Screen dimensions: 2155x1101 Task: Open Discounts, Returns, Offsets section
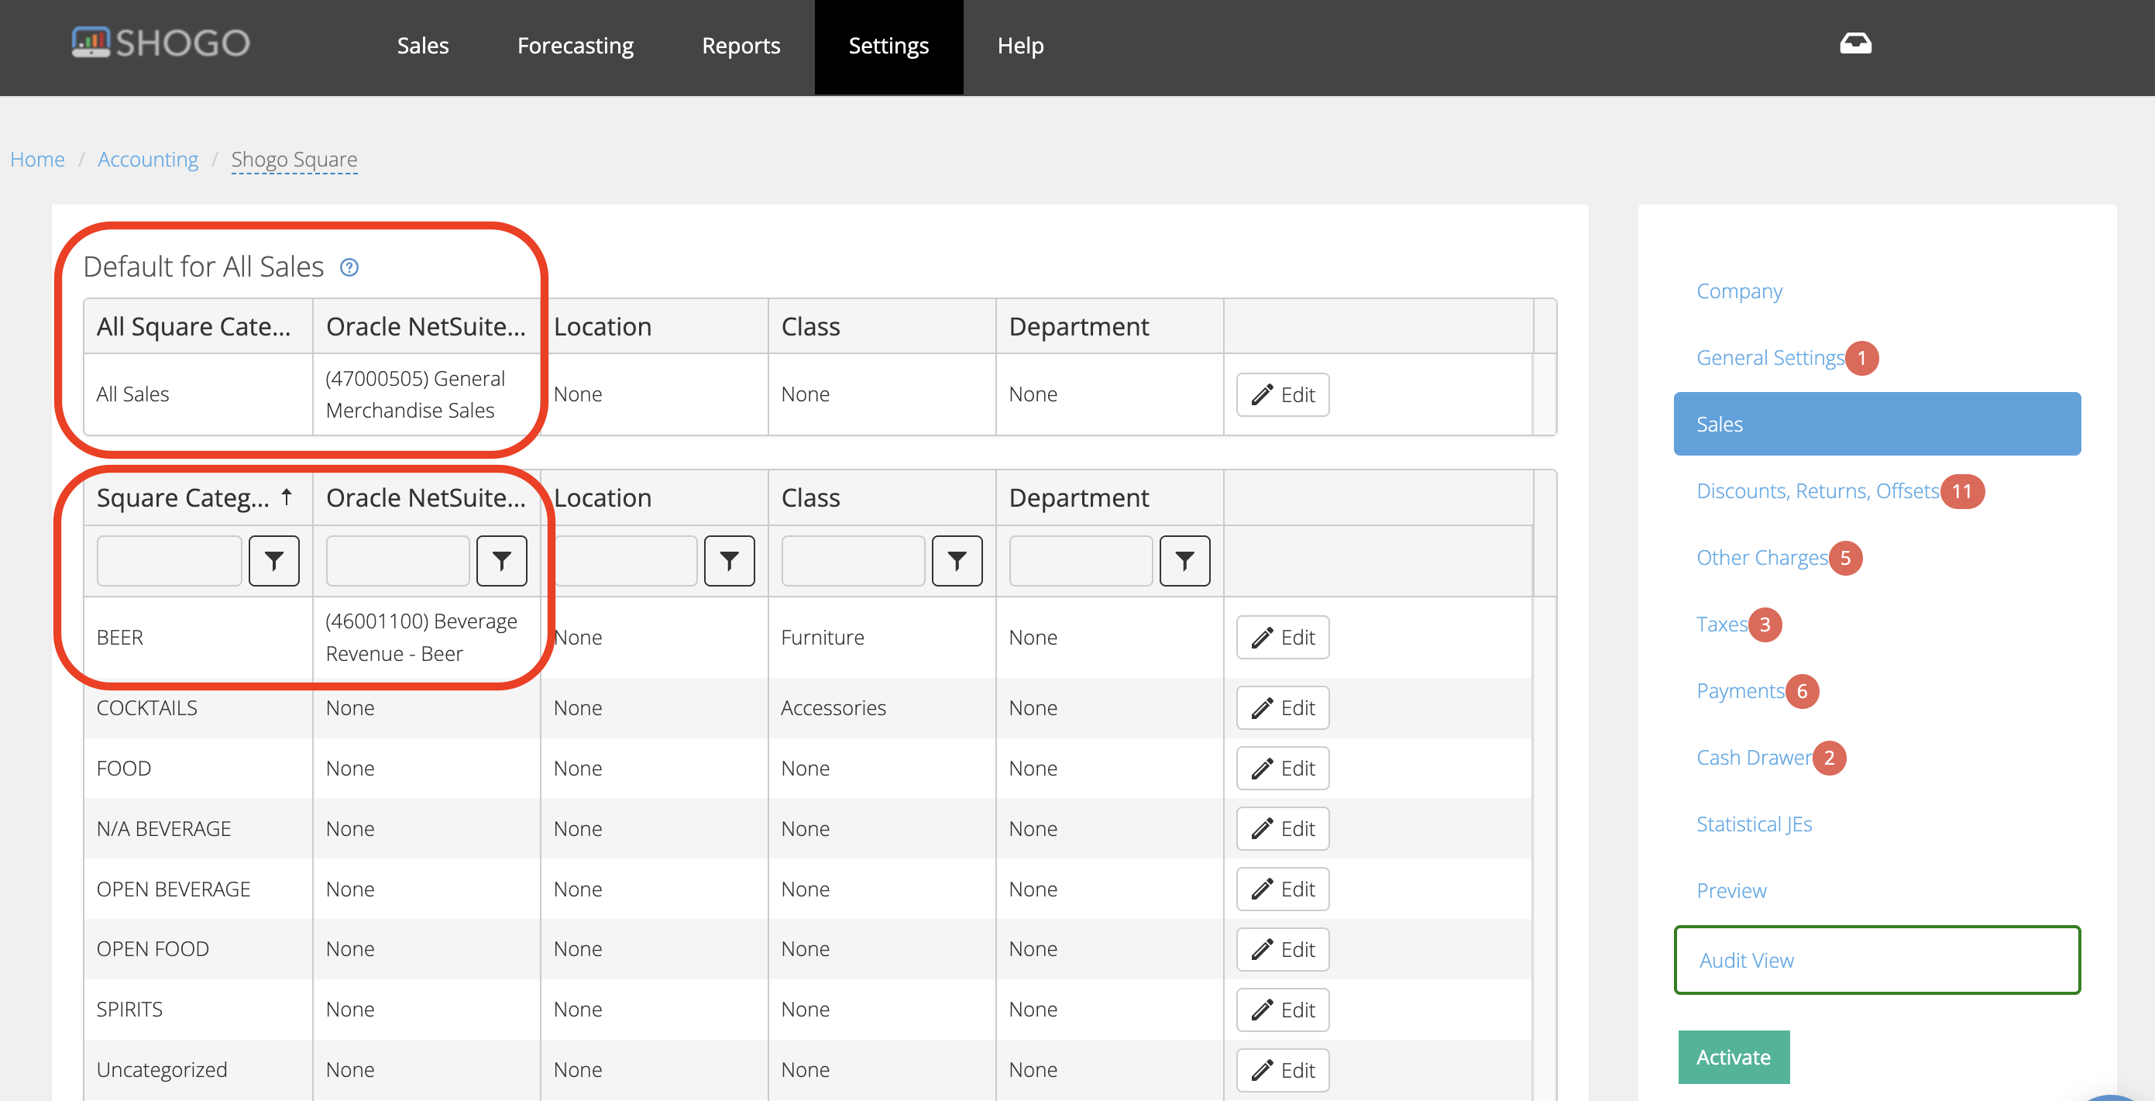point(1818,491)
